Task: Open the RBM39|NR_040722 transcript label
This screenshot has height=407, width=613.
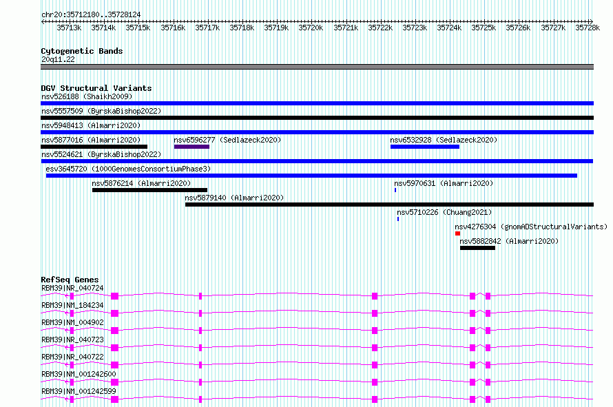Action: coord(72,357)
